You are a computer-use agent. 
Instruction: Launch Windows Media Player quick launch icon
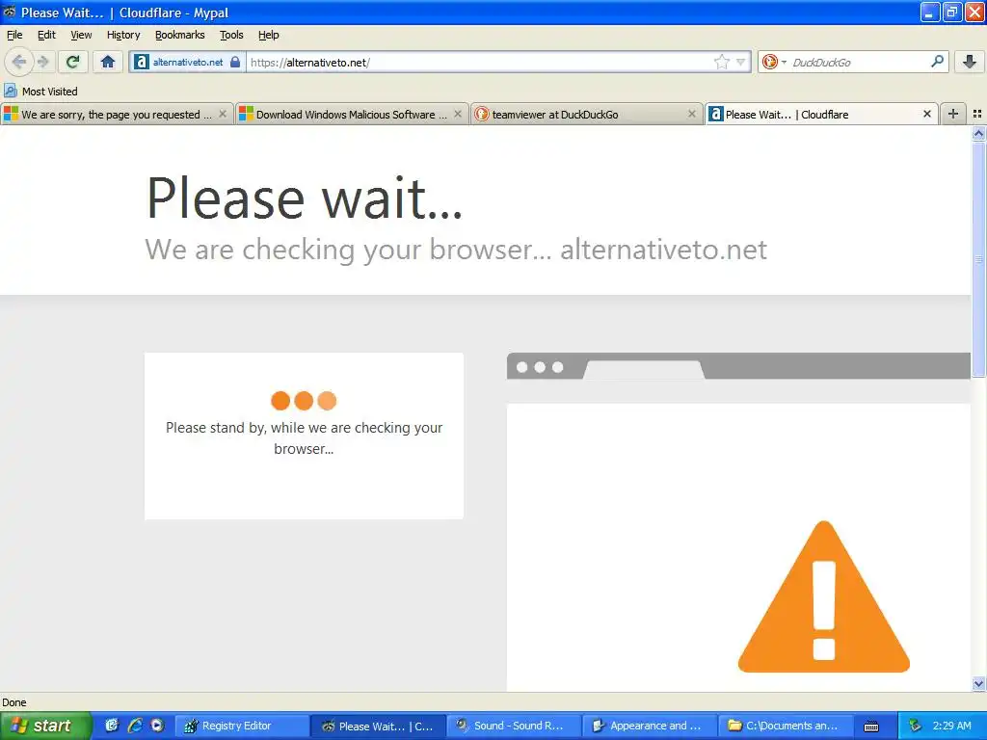click(157, 726)
